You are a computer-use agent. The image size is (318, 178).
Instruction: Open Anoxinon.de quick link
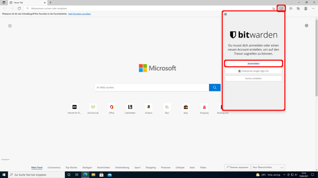click(x=93, y=109)
